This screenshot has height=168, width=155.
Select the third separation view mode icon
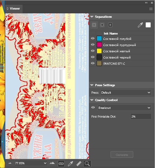coord(110,25)
